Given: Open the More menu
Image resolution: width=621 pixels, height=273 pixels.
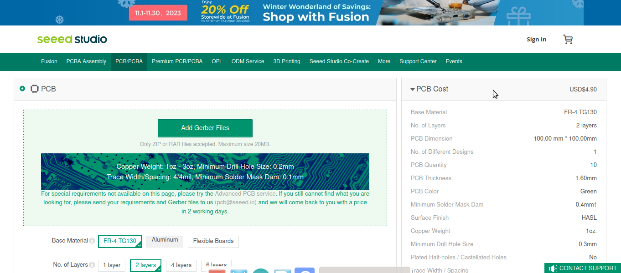Looking at the screenshot, I should click(384, 61).
